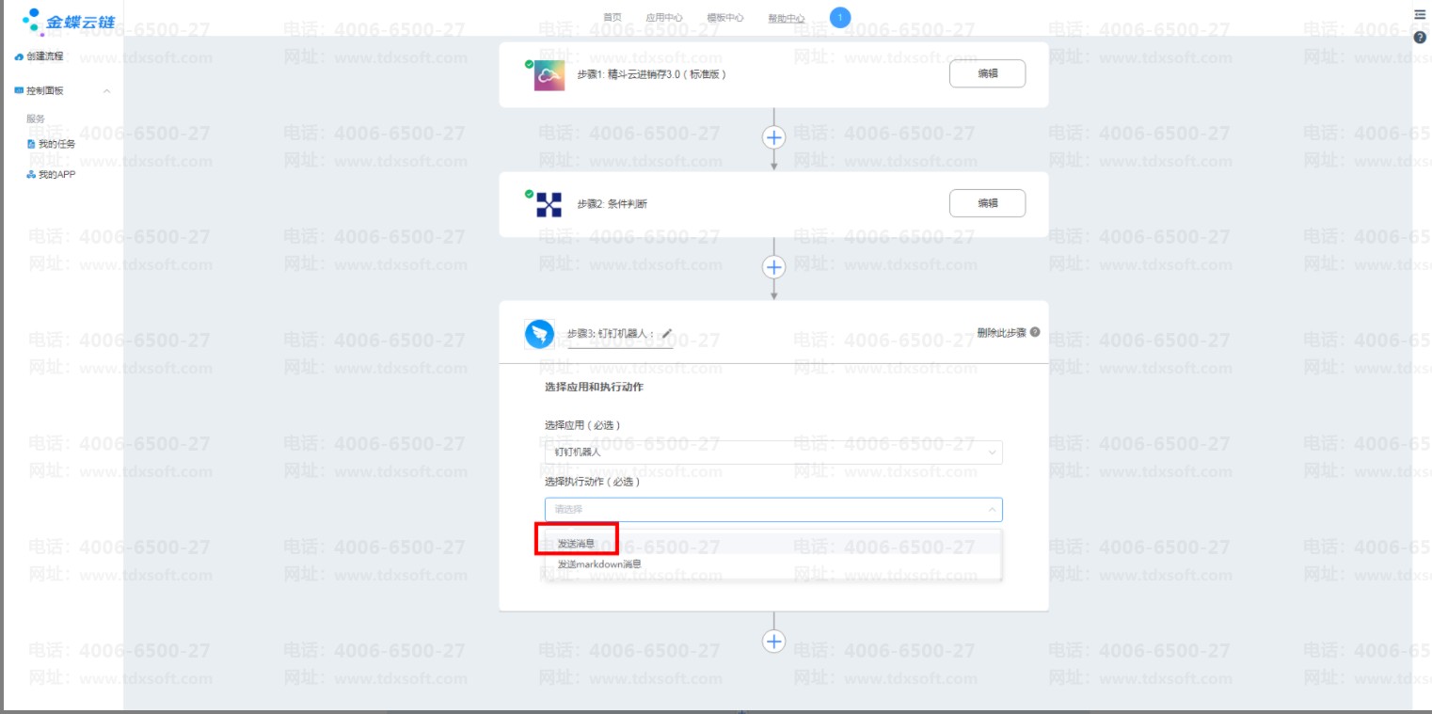Add a step between step 1 and 2

point(773,137)
